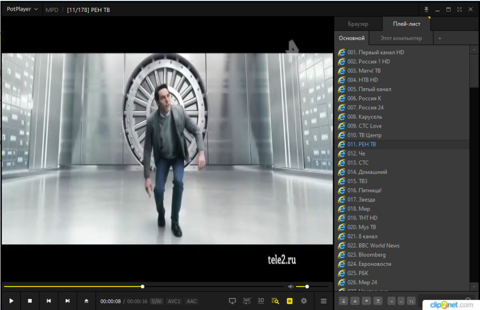Viewport: 480px width, 310px height.
Task: Toggle the playlist panel icon
Action: pos(289,301)
